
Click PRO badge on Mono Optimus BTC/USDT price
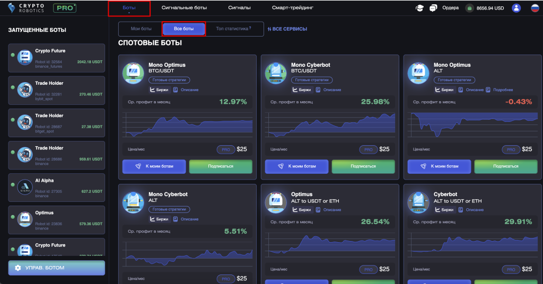point(226,149)
